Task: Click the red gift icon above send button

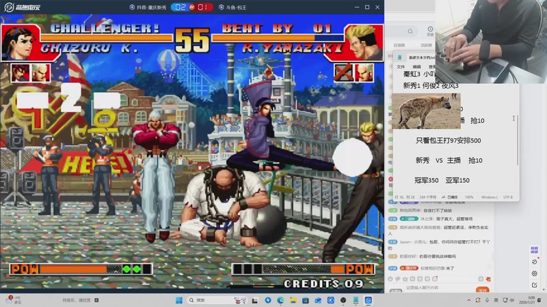Action: click(488, 279)
